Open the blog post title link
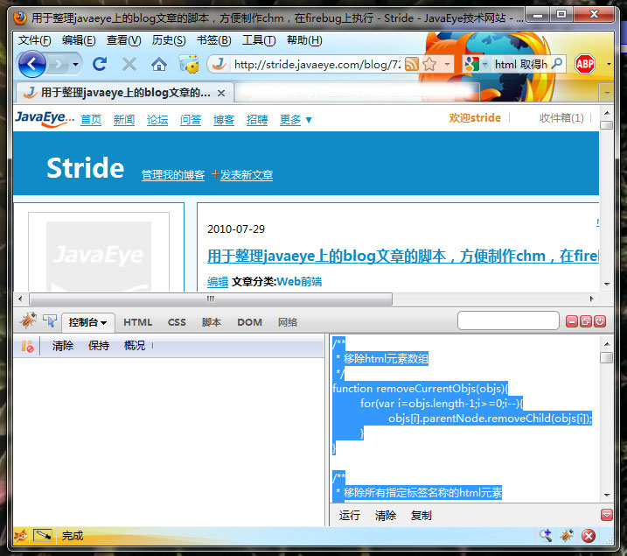 [402, 256]
